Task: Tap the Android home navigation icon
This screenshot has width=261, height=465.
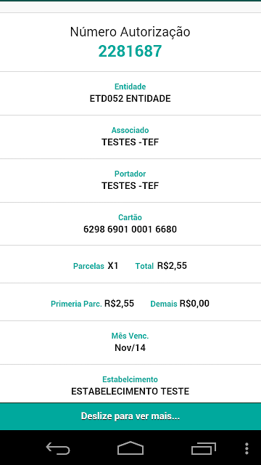Action: pos(130,448)
